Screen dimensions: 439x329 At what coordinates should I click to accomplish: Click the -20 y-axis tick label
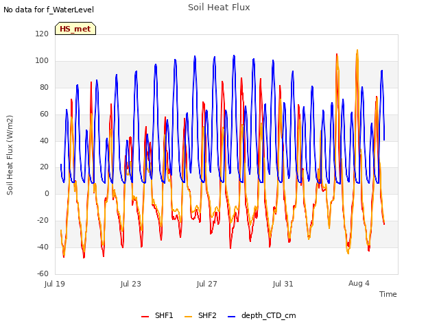coord(43,221)
